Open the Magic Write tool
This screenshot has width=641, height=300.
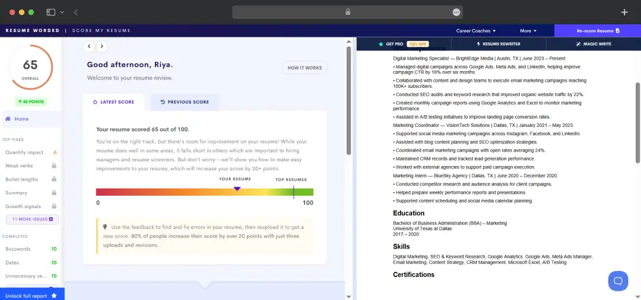594,44
